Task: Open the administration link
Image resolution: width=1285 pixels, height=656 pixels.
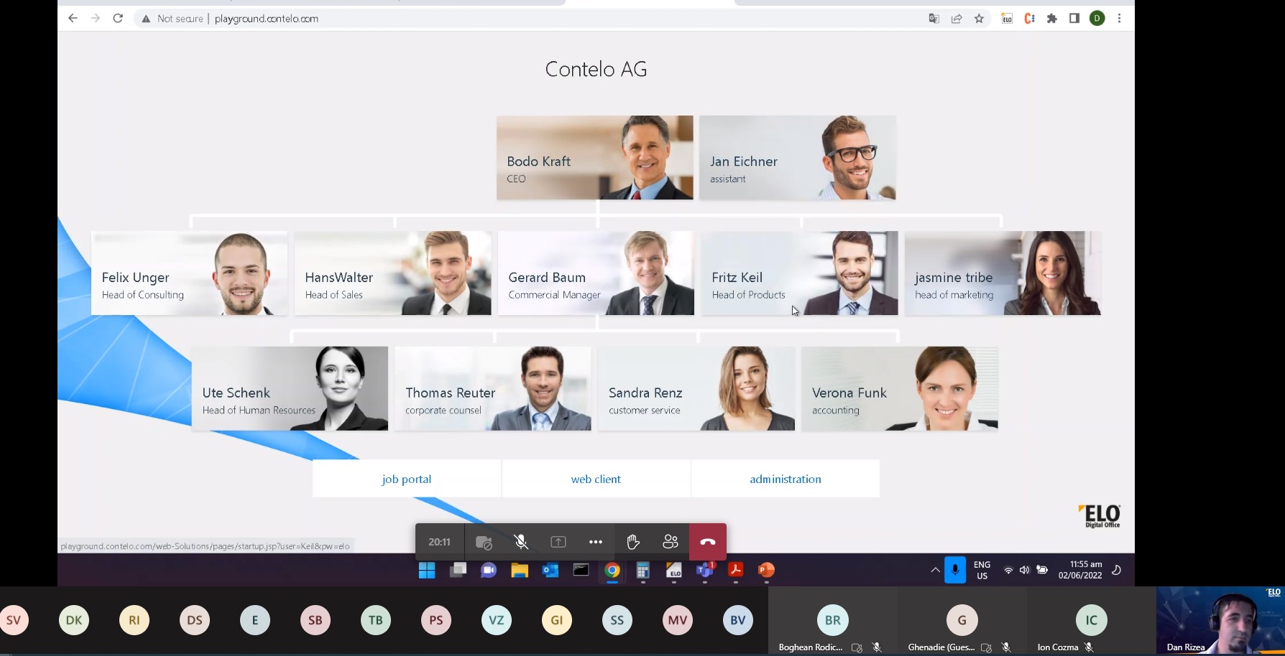Action: (785, 479)
